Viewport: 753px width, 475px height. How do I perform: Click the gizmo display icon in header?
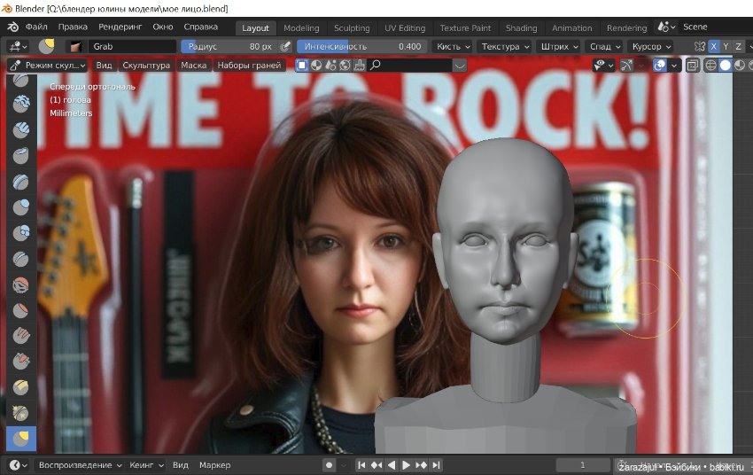coord(628,65)
